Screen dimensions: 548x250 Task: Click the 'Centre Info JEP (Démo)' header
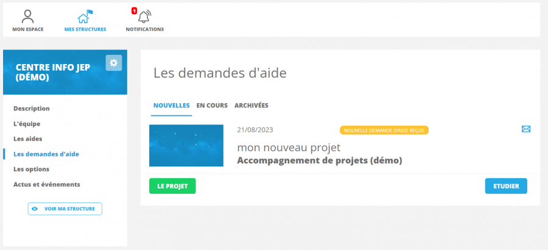(x=53, y=73)
